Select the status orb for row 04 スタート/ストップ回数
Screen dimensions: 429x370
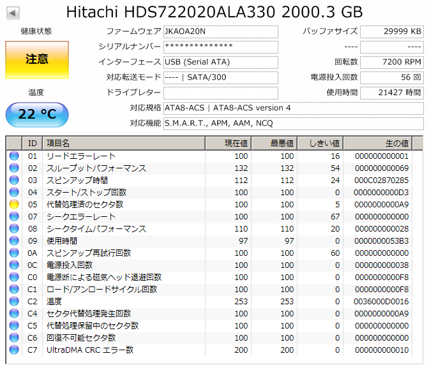click(14, 192)
